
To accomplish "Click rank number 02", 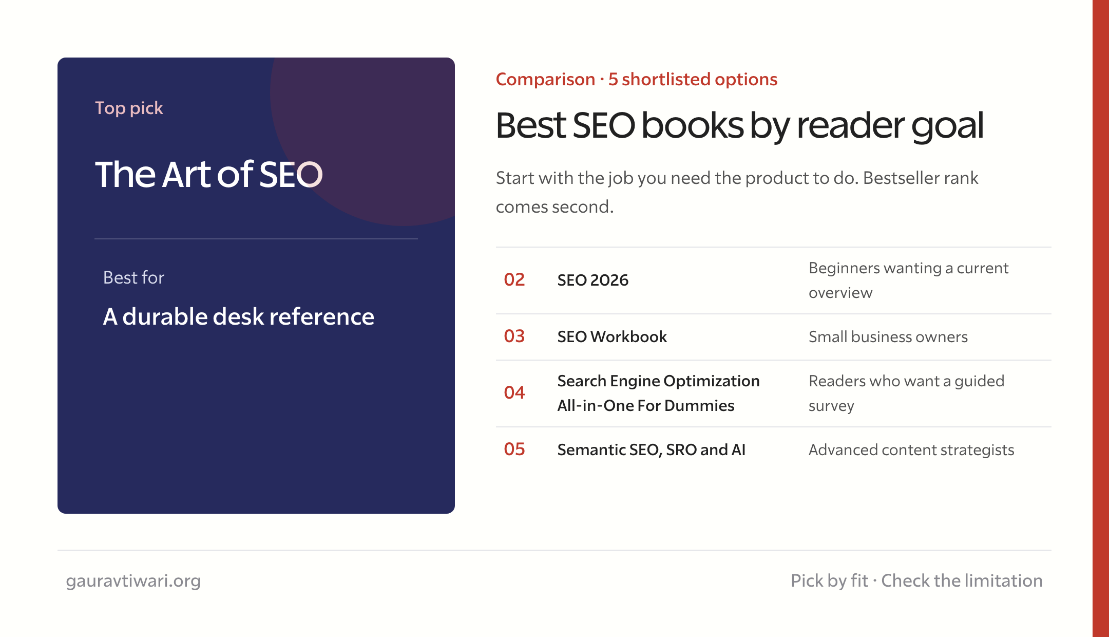I will (x=514, y=280).
